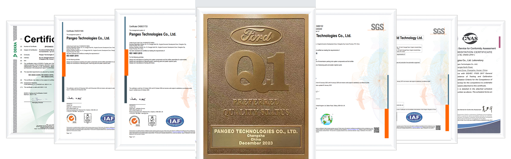
Task: Click company name on certificate CN20/31946
Action: tap(88, 38)
